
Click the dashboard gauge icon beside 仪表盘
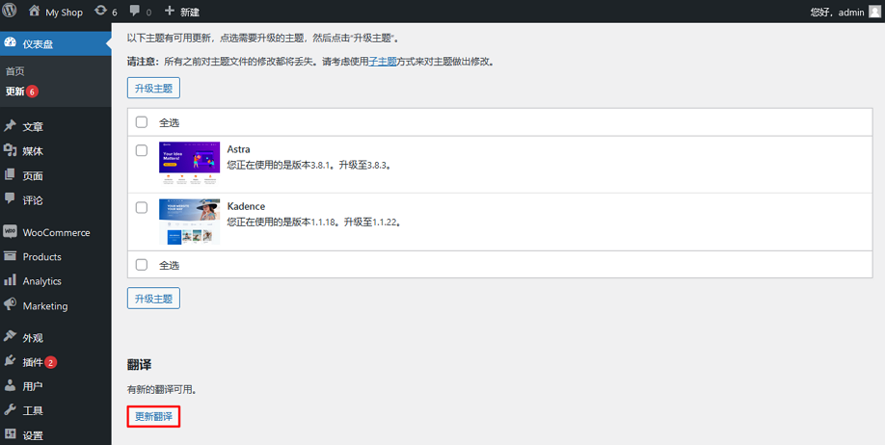coord(10,43)
